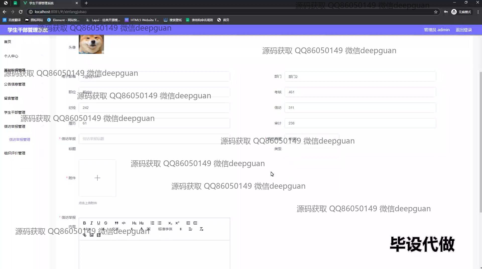
Task: Open the Layui bookmark
Action: pyautogui.click(x=103, y=20)
